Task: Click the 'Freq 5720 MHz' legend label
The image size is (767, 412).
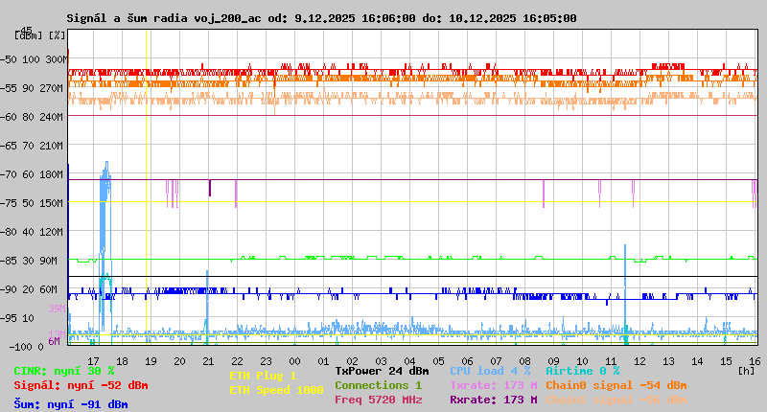Action: coord(378,400)
